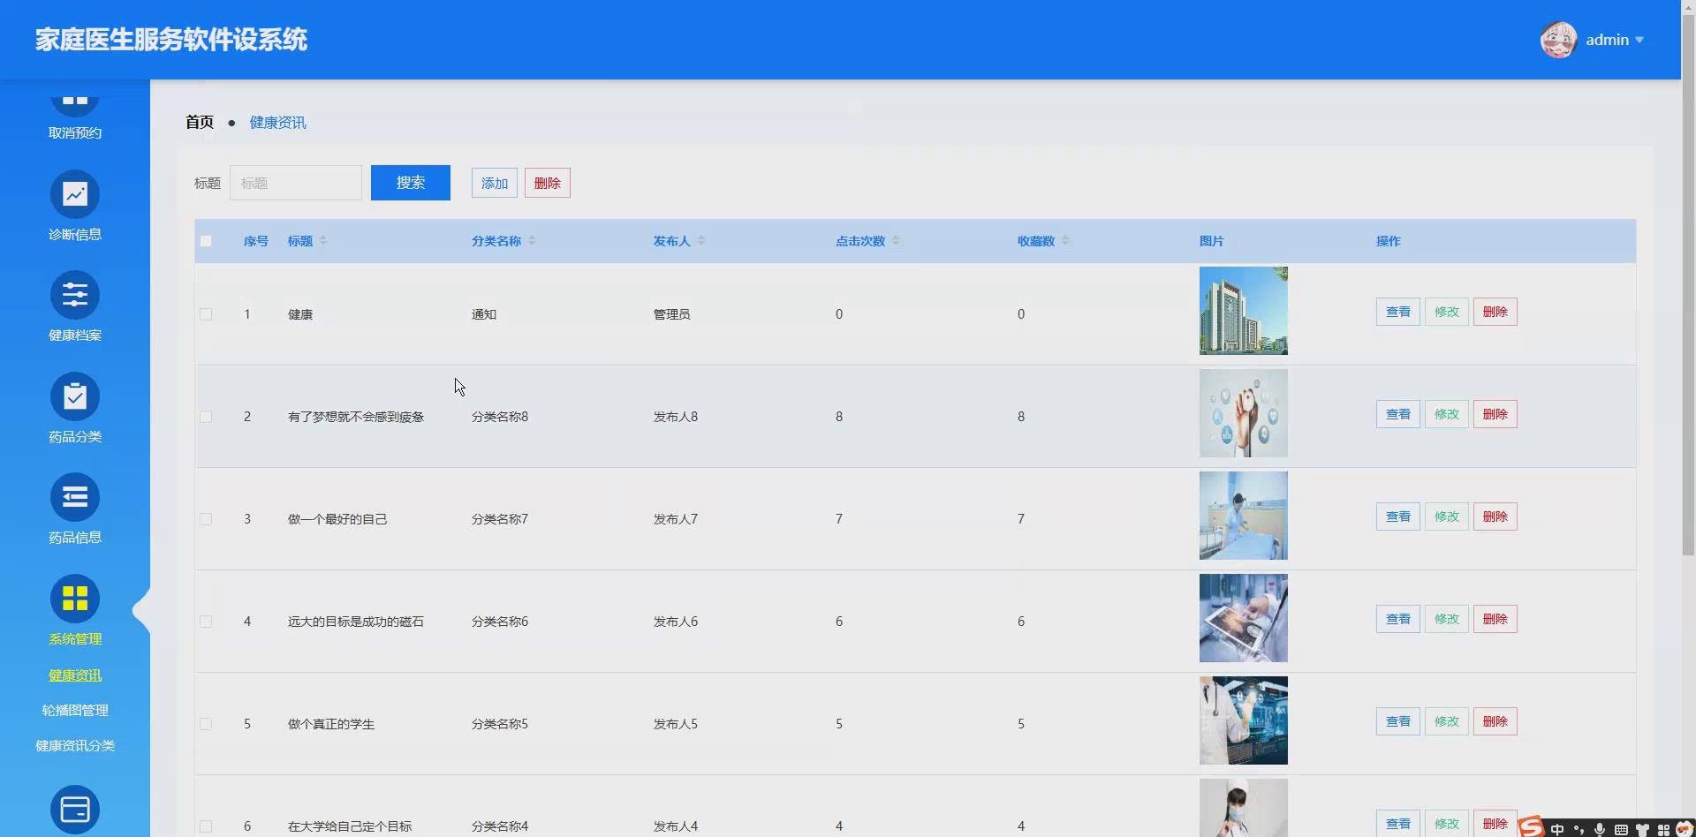The image size is (1696, 837).
Task: Go to 首页 breadcrumb
Action: (x=200, y=122)
